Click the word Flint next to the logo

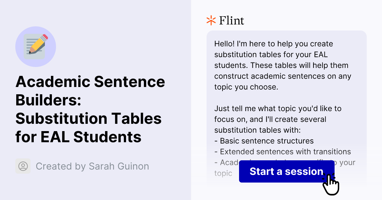(x=231, y=20)
